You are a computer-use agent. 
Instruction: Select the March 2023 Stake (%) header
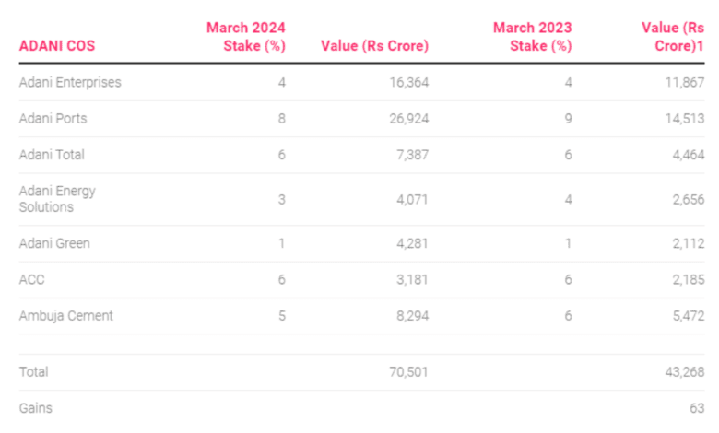pos(533,37)
